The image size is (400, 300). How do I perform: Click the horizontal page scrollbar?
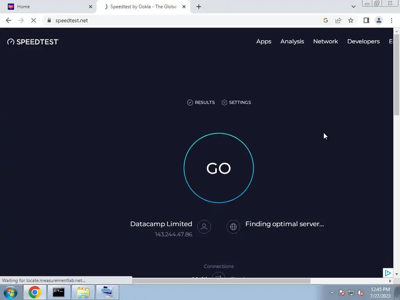click(221, 281)
